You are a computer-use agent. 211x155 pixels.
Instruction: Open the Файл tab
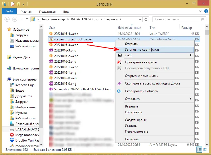click(x=9, y=11)
